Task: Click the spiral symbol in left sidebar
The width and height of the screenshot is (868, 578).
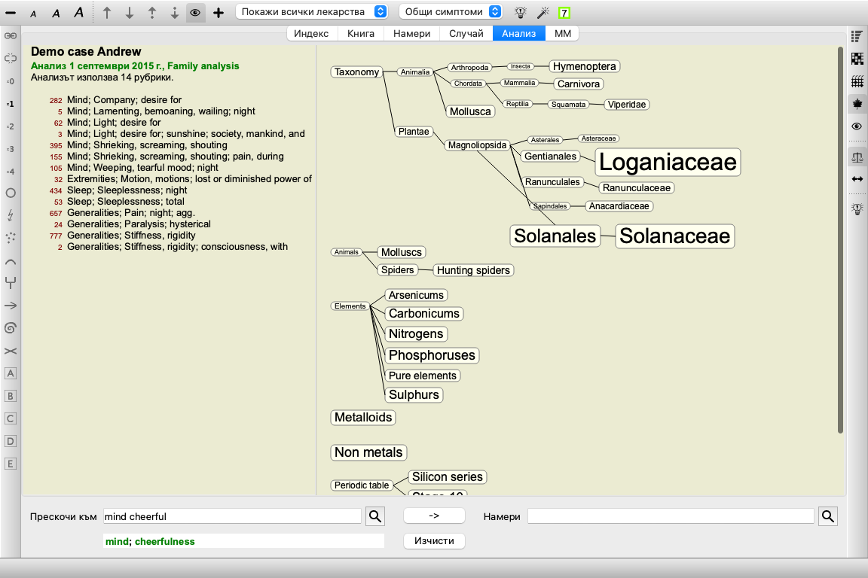Action: [11, 328]
